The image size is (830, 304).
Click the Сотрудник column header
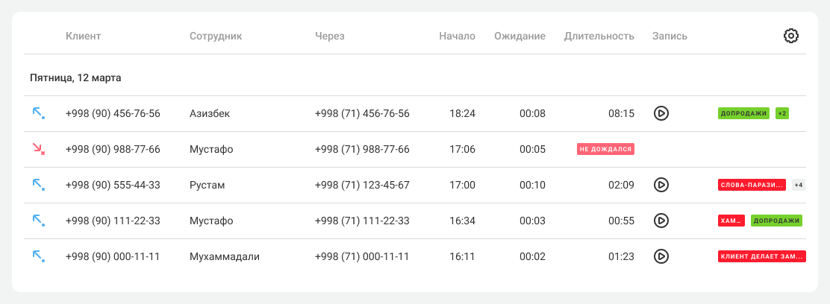(x=216, y=36)
